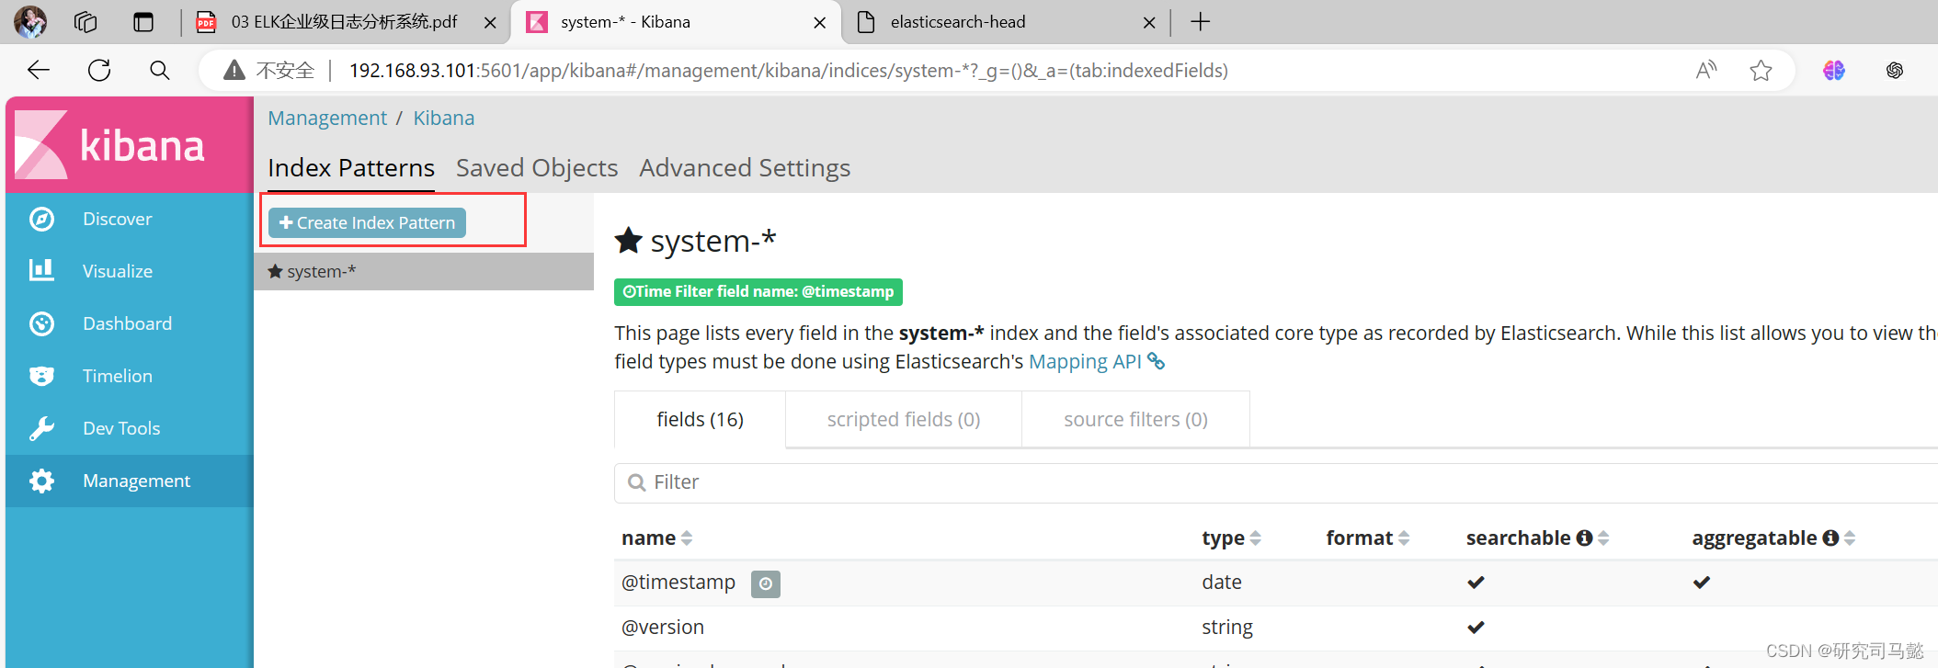Viewport: 1938px width, 668px height.
Task: Switch to the ELK PDF browser tab
Action: (x=345, y=22)
